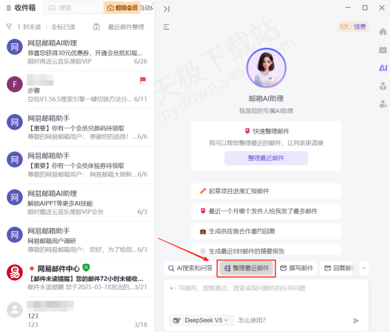The height and width of the screenshot is (332, 390).
Task: Click the unread filter funnel icon
Action: point(8,27)
